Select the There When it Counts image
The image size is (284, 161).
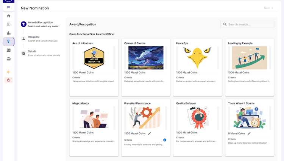click(x=250, y=117)
